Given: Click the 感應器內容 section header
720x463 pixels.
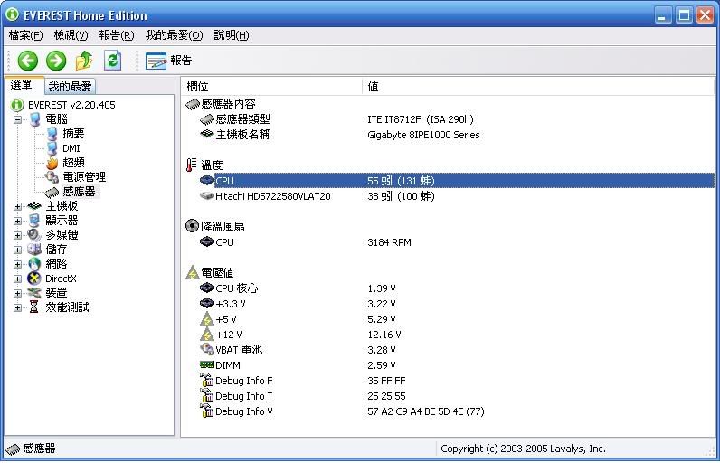Looking at the screenshot, I should point(228,104).
